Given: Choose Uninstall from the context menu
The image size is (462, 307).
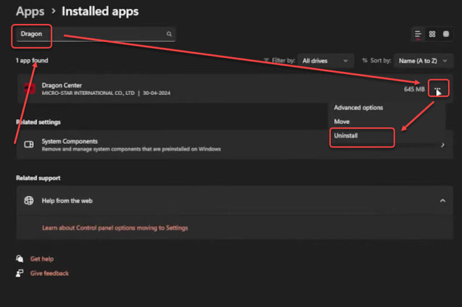Looking at the screenshot, I should 346,136.
